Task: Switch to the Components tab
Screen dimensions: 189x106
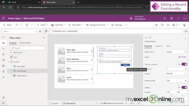Action: point(25,43)
